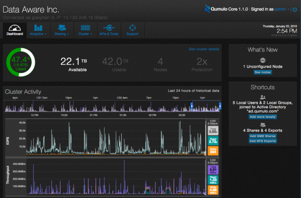Open the Support lifebuoy icon

132,28
